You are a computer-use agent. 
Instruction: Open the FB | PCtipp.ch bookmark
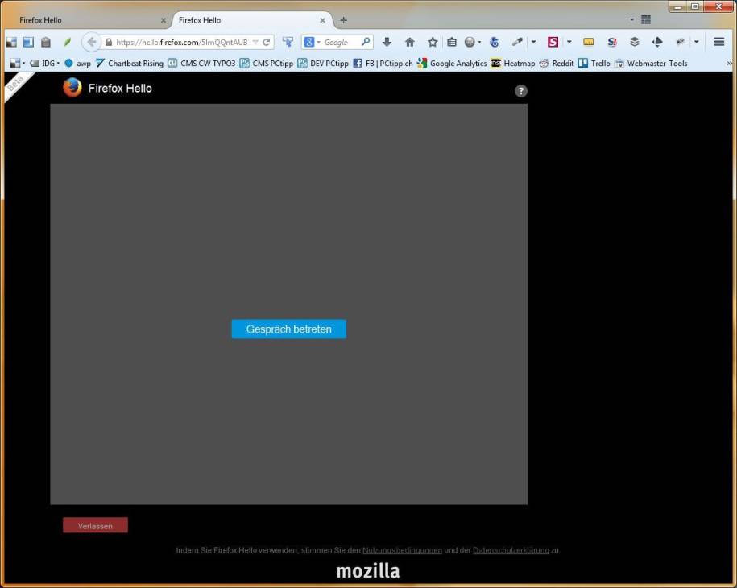[x=383, y=64]
